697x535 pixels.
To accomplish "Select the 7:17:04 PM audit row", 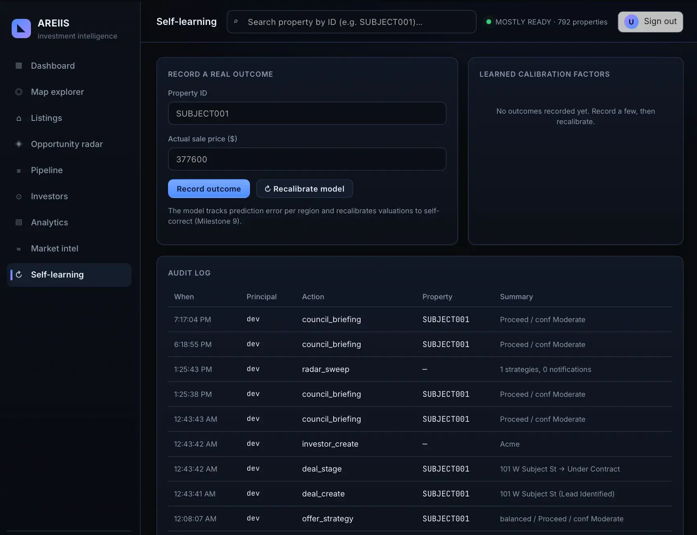I will click(x=420, y=319).
